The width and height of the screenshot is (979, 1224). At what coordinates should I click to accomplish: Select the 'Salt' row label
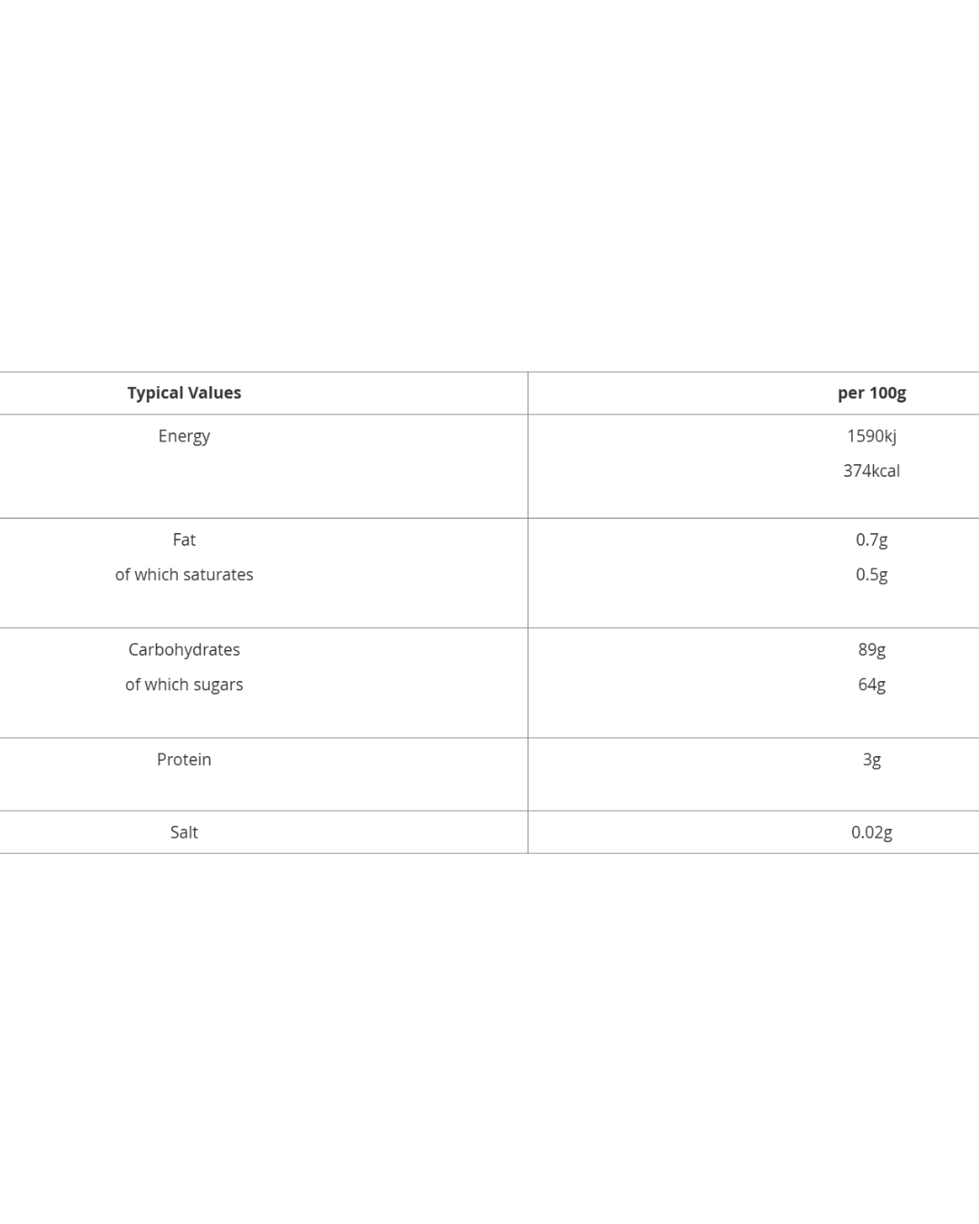pos(184,832)
